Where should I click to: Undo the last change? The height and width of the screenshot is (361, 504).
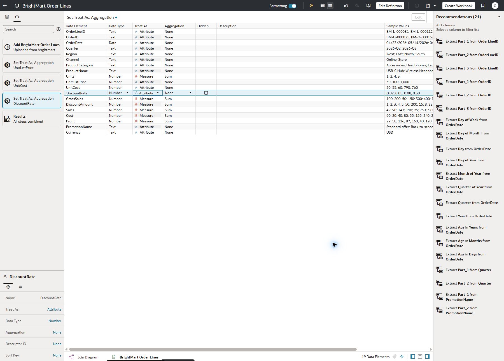tap(346, 6)
